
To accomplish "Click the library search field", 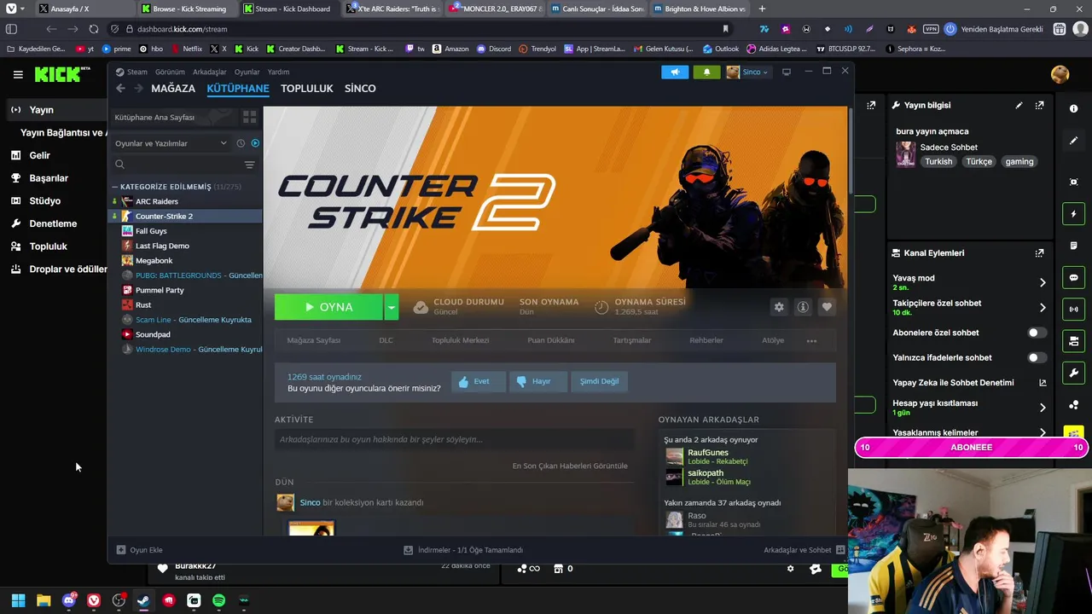I will point(177,165).
